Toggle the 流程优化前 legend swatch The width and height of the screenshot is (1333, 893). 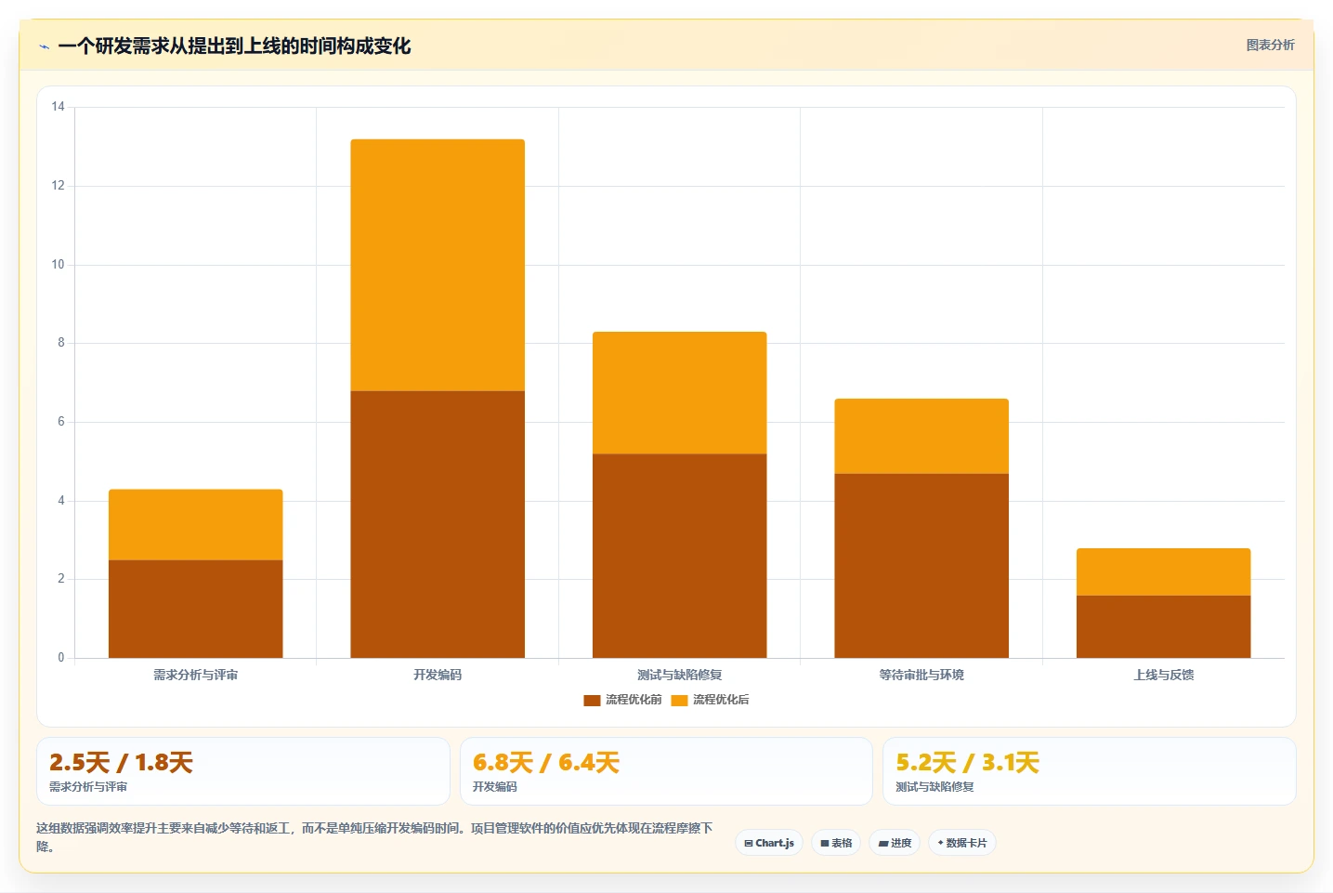(592, 700)
